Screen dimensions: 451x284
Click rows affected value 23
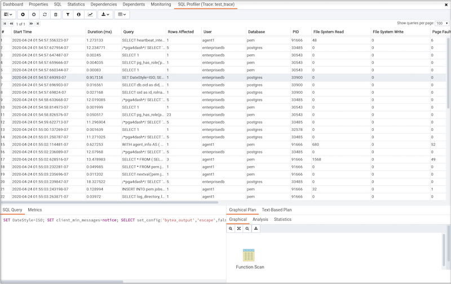169,115
